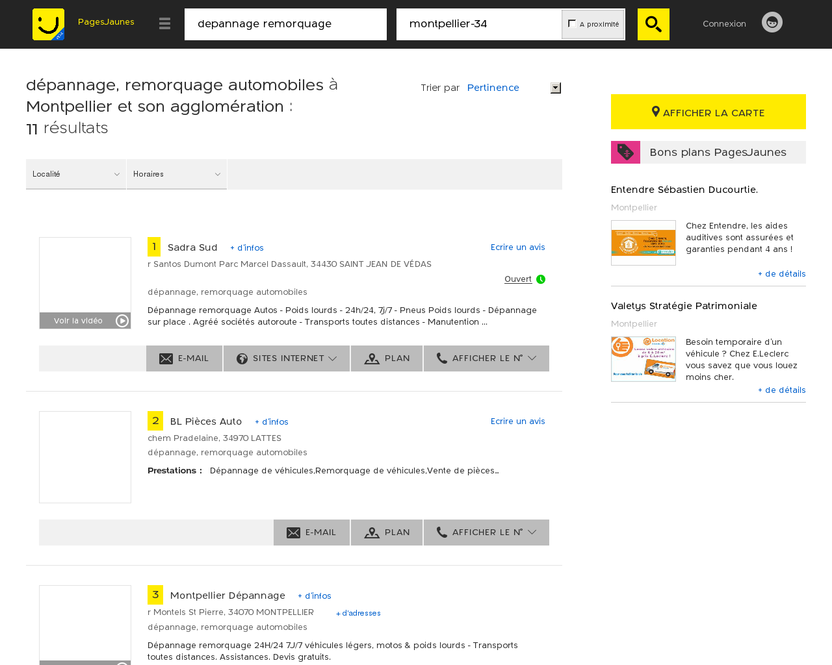This screenshot has width=832, height=665.
Task: Expand the Horaires filter
Action: [x=177, y=174]
